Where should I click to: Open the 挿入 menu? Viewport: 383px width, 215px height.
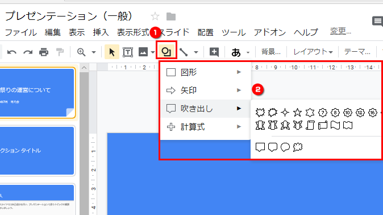click(101, 32)
